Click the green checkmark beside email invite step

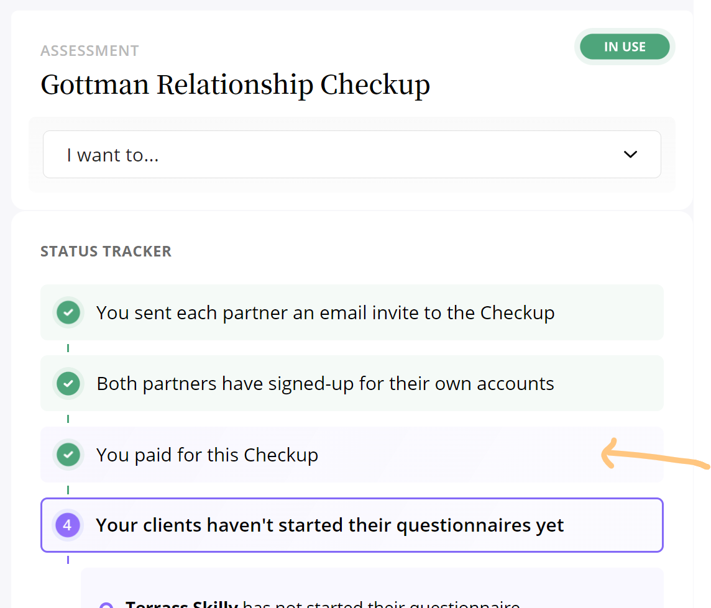(x=68, y=312)
